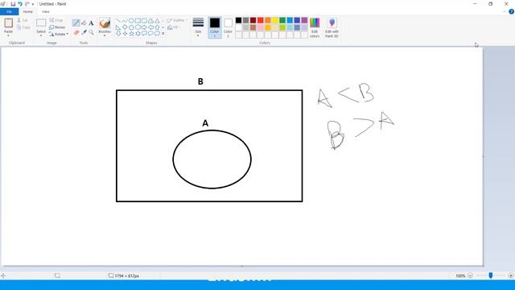Pick the Line shape
The height and width of the screenshot is (290, 515).
click(118, 21)
